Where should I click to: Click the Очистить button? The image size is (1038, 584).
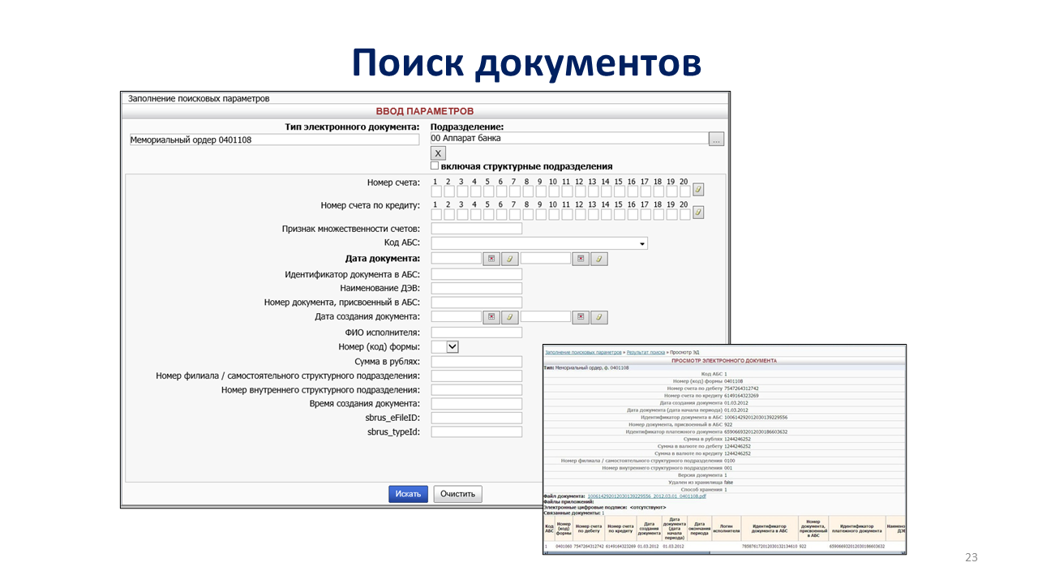coord(457,494)
